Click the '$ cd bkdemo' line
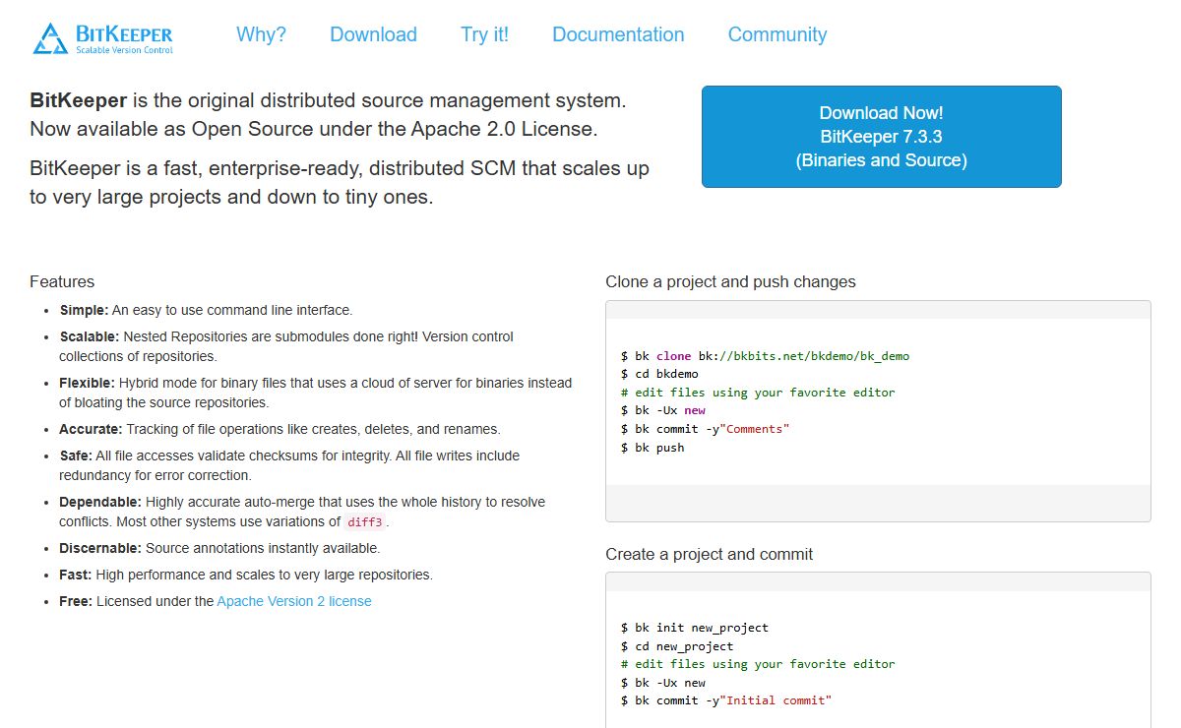This screenshot has height=728, width=1181. coord(659,374)
